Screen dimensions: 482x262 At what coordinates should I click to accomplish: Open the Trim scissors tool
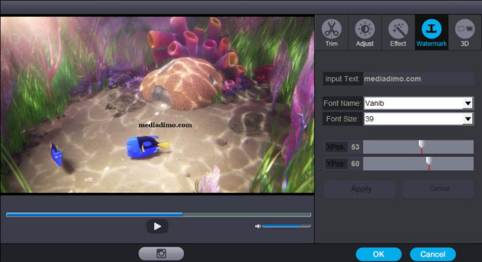(331, 33)
